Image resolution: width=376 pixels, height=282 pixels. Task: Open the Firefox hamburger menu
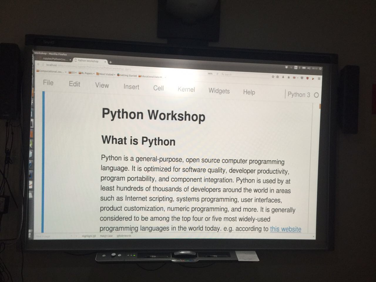pyautogui.click(x=319, y=78)
